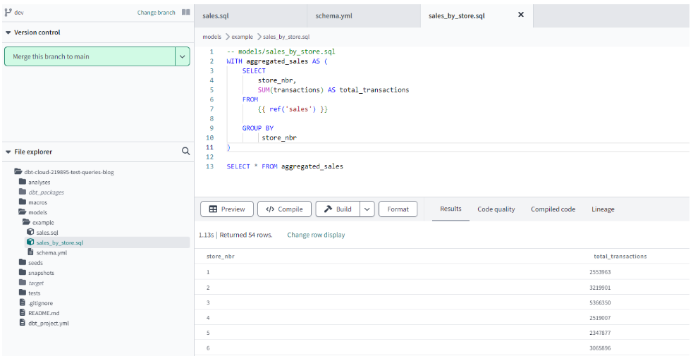Collapse the File explorer section

(8, 152)
